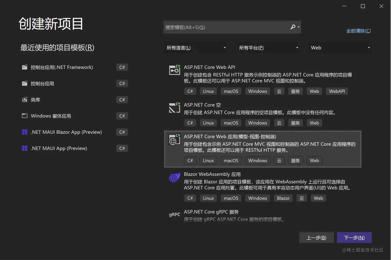Screen dimensions: 391x260
Task: Select the ASP.NET Core gRPC 服务 title
Action: (211, 212)
